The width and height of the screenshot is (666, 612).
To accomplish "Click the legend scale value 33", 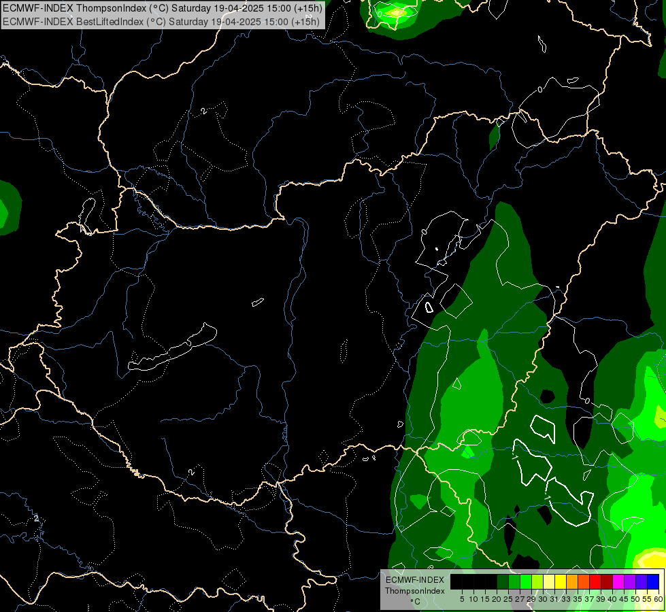I will (x=566, y=599).
